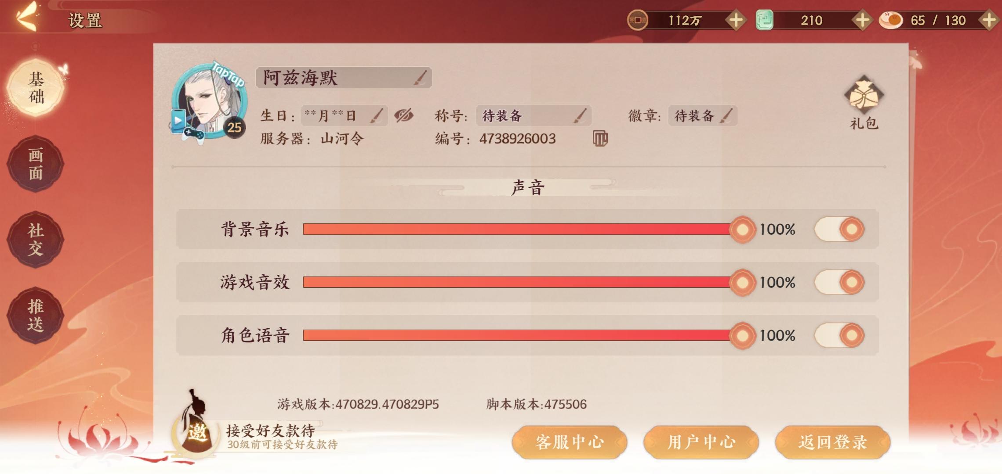
Task: Open the 称号 title selection field
Action: 534,116
